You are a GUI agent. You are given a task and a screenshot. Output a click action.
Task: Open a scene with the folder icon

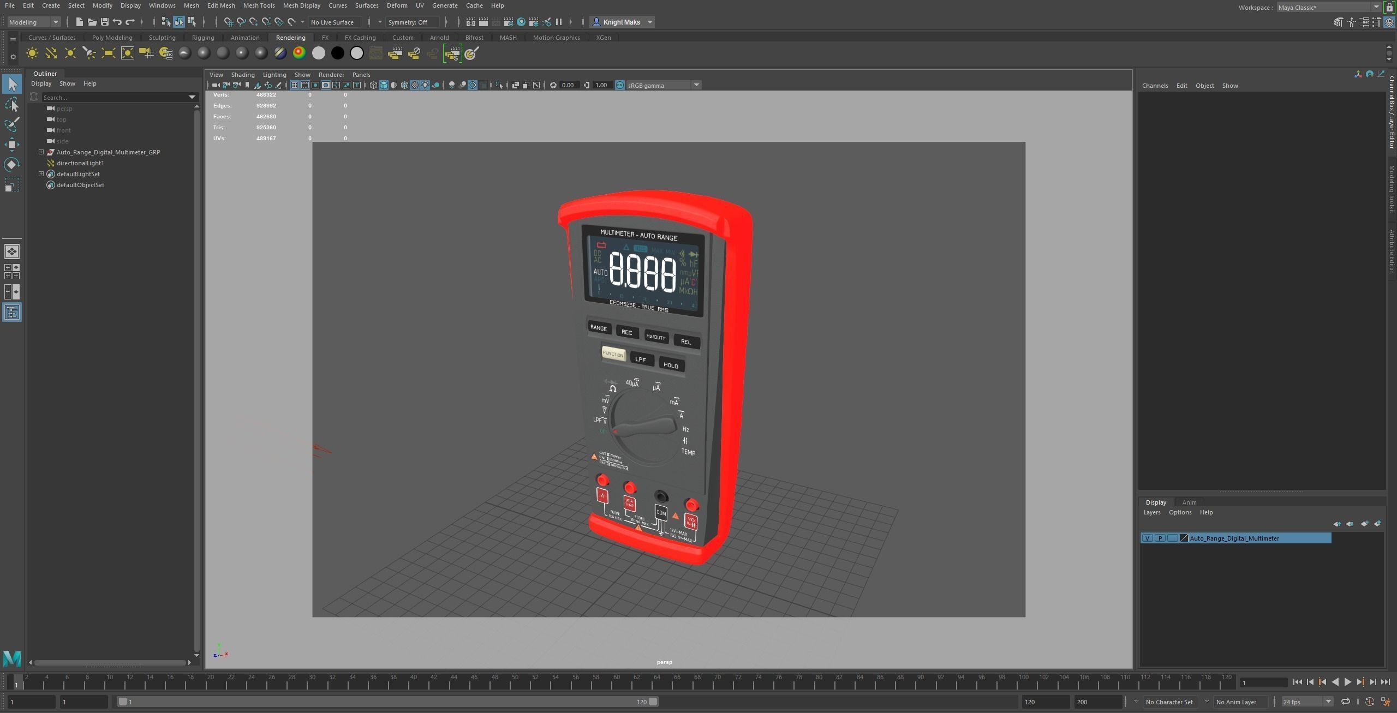(x=92, y=22)
